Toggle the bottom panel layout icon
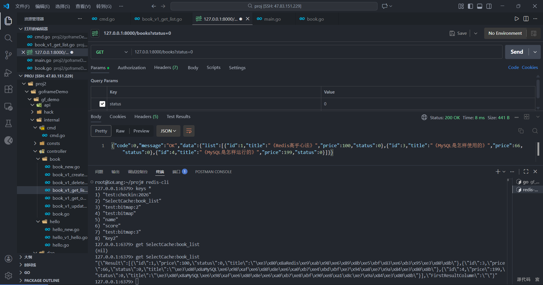Viewport: 543px width, 285px height. [x=480, y=6]
